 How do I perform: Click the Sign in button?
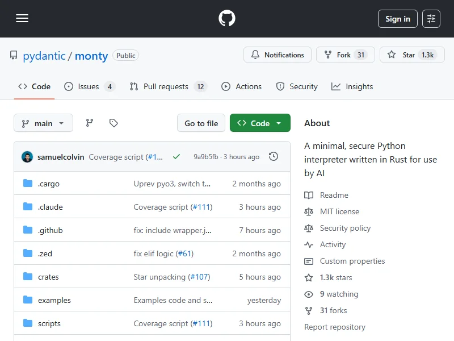[397, 19]
